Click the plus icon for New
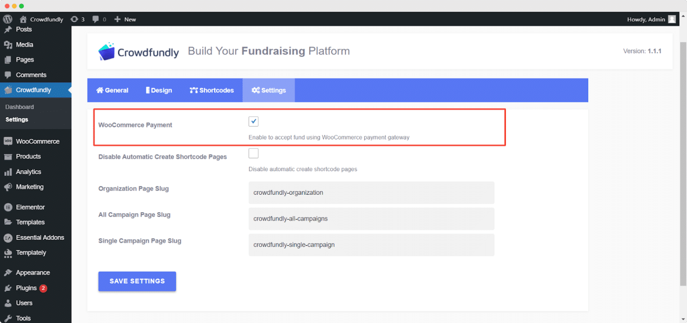The image size is (687, 323). pos(117,19)
